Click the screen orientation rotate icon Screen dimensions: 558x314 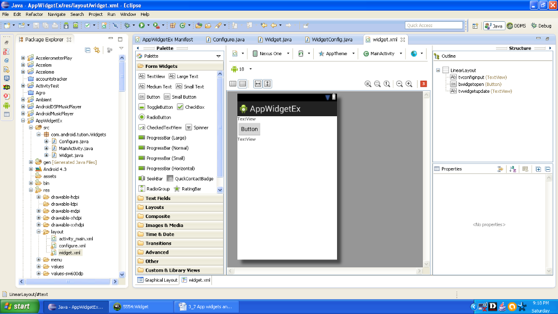coord(300,54)
